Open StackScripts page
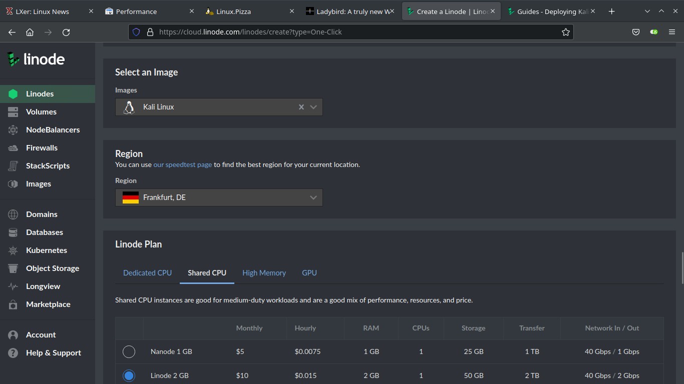684x384 pixels. click(x=48, y=166)
